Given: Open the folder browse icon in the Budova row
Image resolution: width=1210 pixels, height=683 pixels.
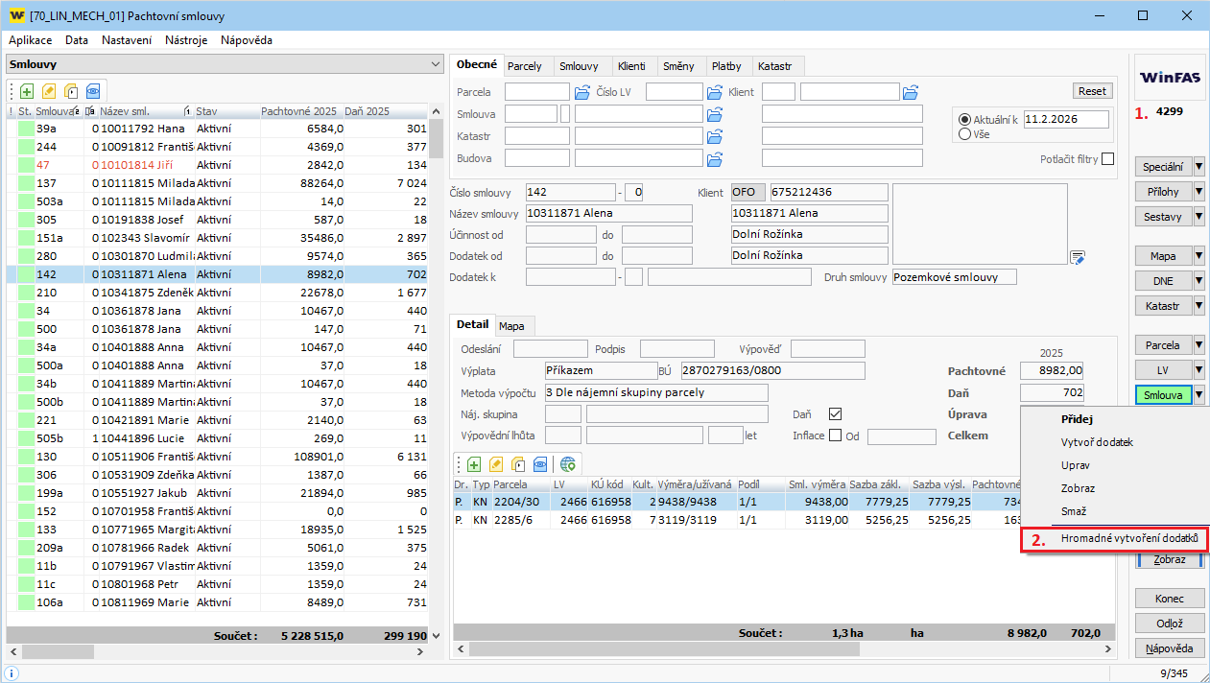Looking at the screenshot, I should [x=714, y=157].
